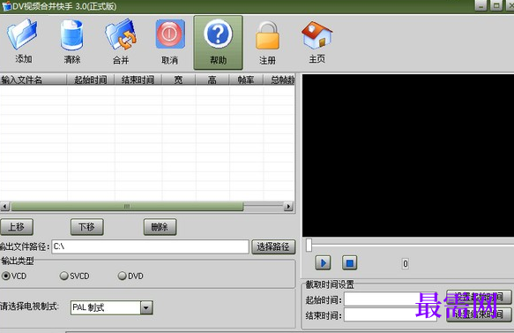The width and height of the screenshot is (514, 333).
Task: Click the file list horizontal scrollbar thumb
Action: [x=127, y=207]
